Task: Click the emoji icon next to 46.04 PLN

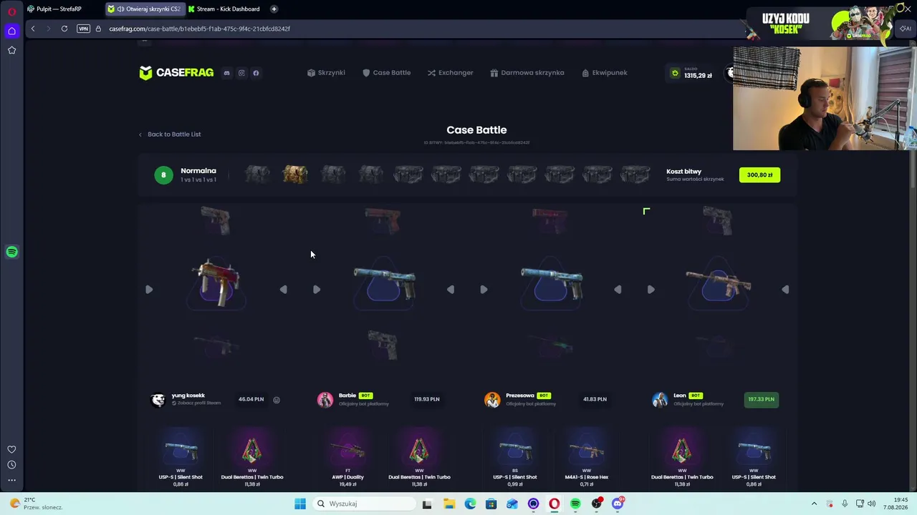Action: (277, 400)
